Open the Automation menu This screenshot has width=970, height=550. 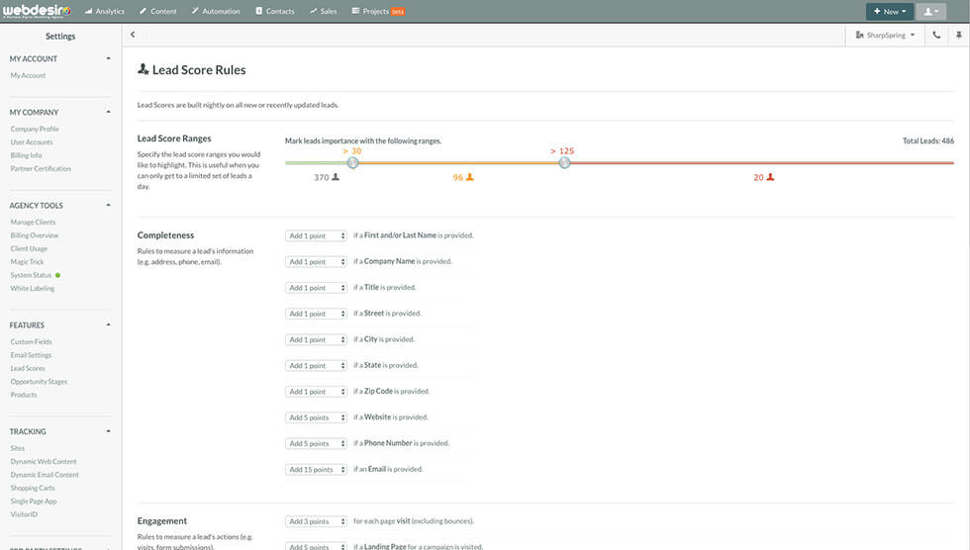point(216,11)
